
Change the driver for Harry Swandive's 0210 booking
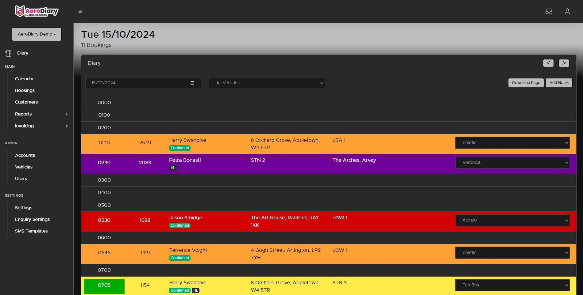click(512, 142)
